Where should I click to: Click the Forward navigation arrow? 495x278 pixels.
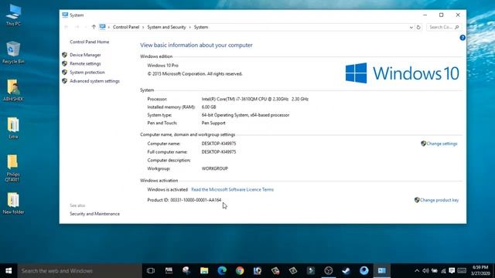(x=77, y=27)
